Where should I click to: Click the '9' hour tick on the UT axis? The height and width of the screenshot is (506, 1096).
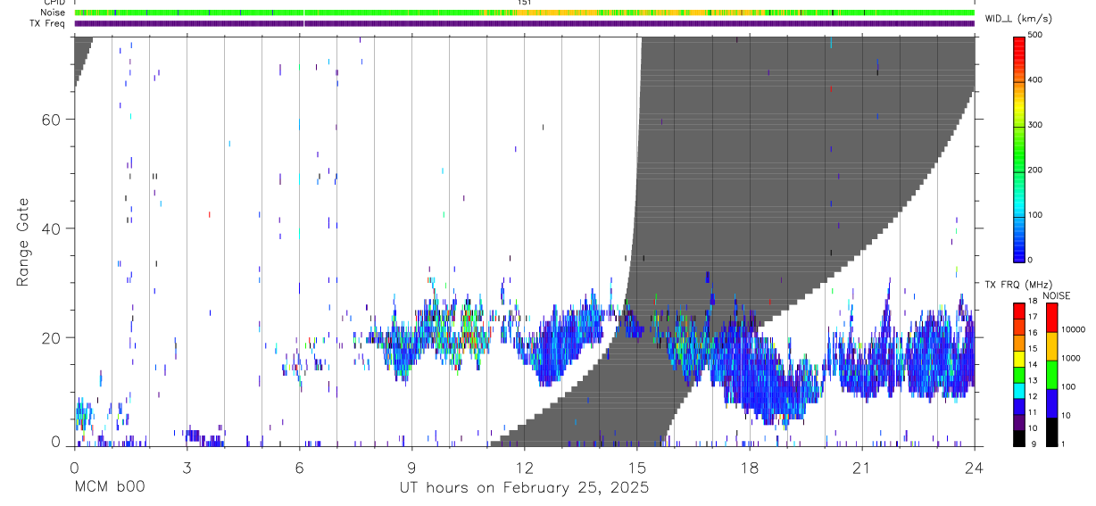coord(411,466)
